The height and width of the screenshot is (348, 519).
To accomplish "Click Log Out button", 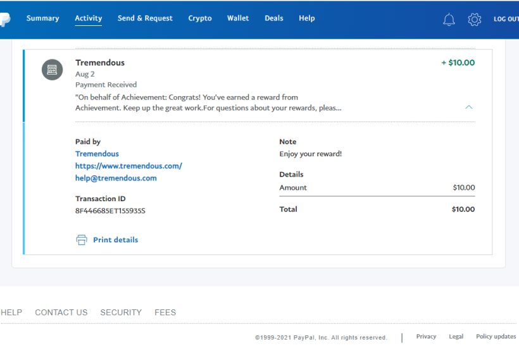I will coord(506,19).
